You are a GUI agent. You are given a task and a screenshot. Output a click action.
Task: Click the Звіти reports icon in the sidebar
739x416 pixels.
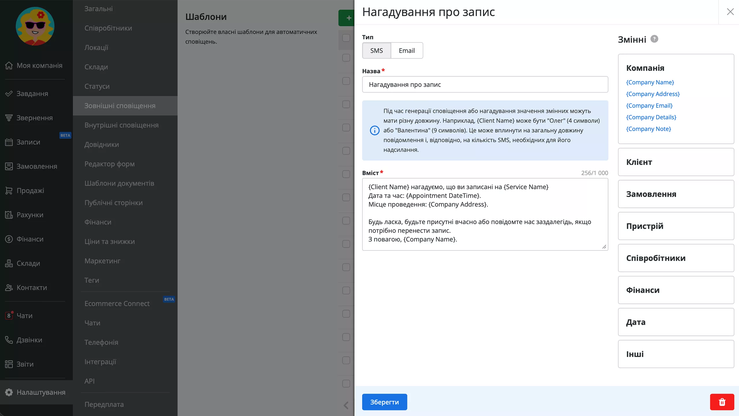[9, 364]
